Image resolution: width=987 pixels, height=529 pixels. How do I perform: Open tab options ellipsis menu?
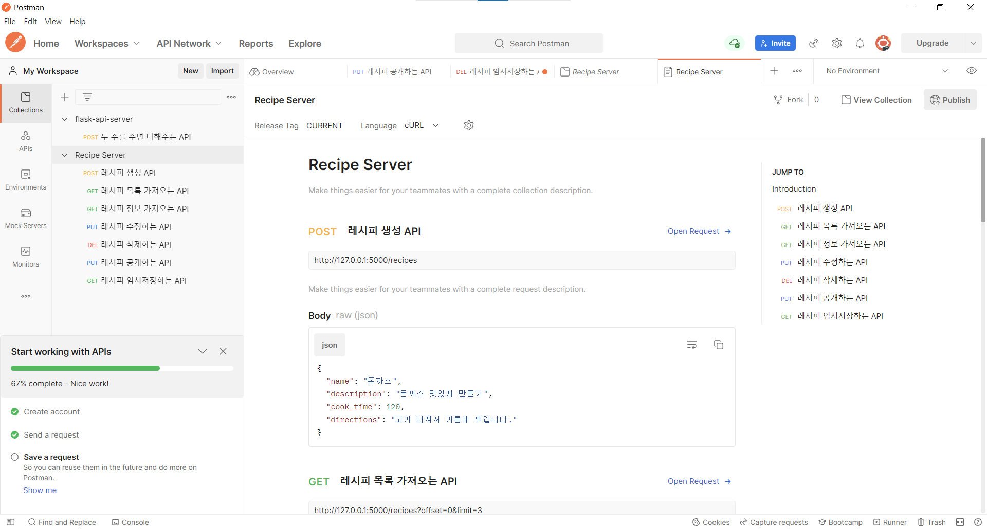tap(797, 71)
